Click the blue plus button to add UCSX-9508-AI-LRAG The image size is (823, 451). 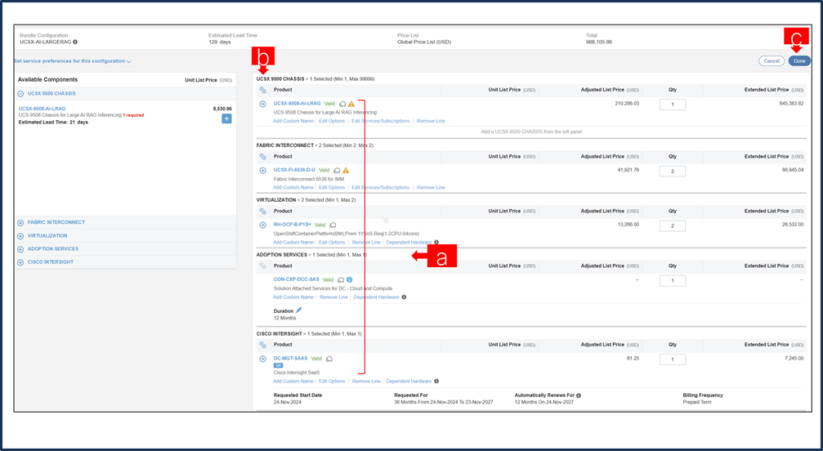click(226, 119)
